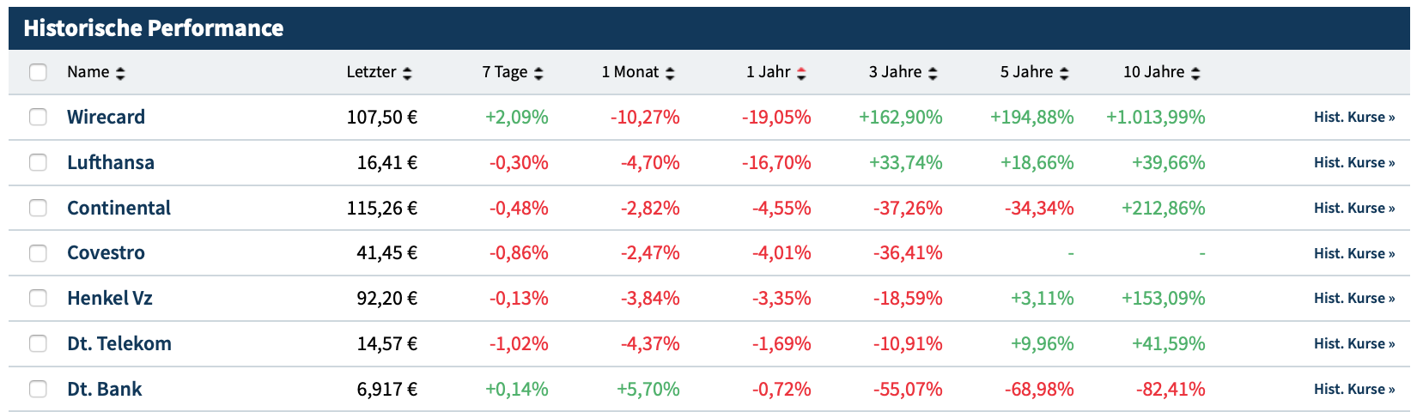Click Hist. Kurse link for Lufthansa
This screenshot has width=1417, height=412.
(x=1353, y=162)
